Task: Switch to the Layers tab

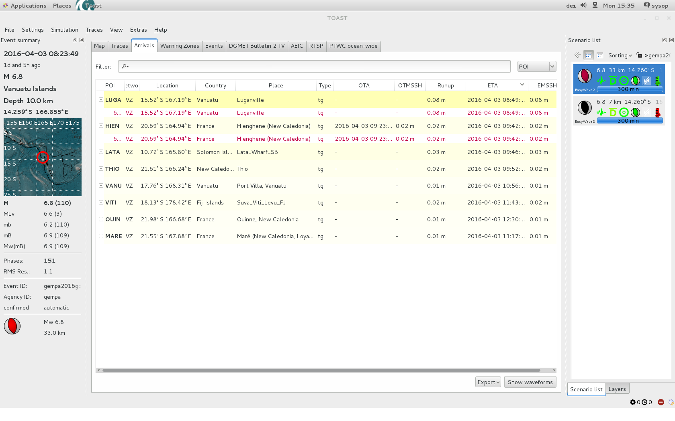Action: [x=617, y=389]
